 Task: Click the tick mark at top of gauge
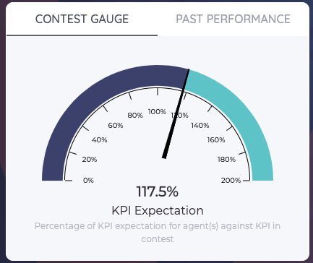pyautogui.click(x=158, y=92)
